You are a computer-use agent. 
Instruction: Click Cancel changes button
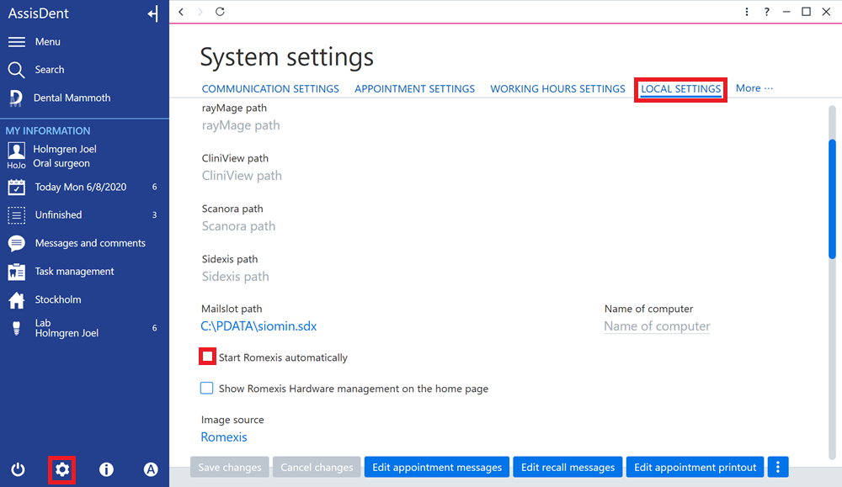[x=317, y=467]
